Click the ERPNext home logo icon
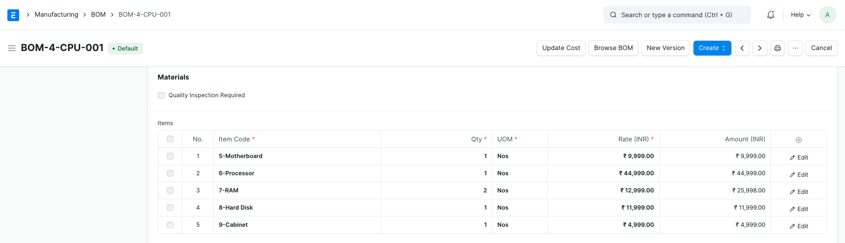 (x=13, y=15)
